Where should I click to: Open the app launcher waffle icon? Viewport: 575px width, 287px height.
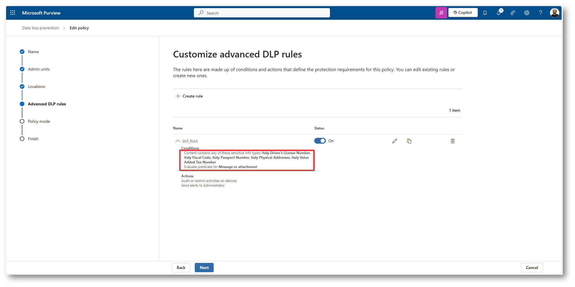(x=13, y=13)
